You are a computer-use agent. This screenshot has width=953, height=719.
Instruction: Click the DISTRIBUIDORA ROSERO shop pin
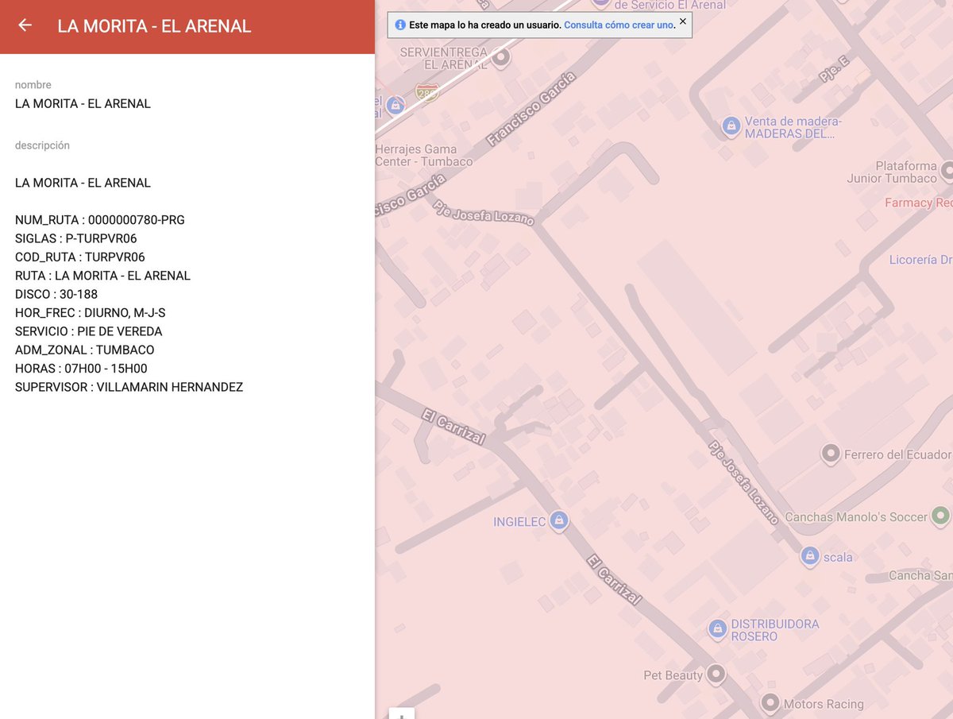[x=717, y=628]
